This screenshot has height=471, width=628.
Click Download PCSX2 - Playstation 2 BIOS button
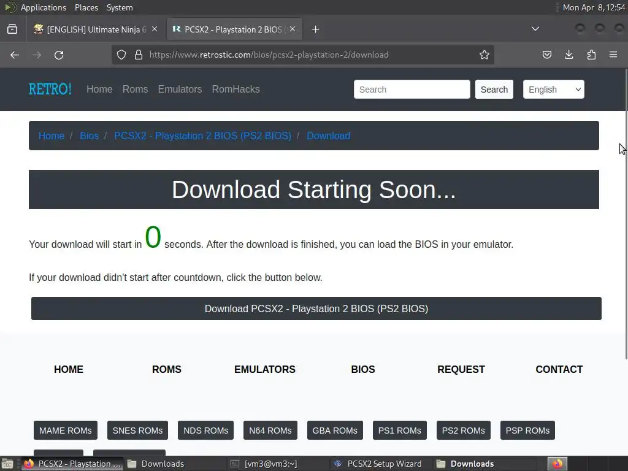click(x=316, y=308)
